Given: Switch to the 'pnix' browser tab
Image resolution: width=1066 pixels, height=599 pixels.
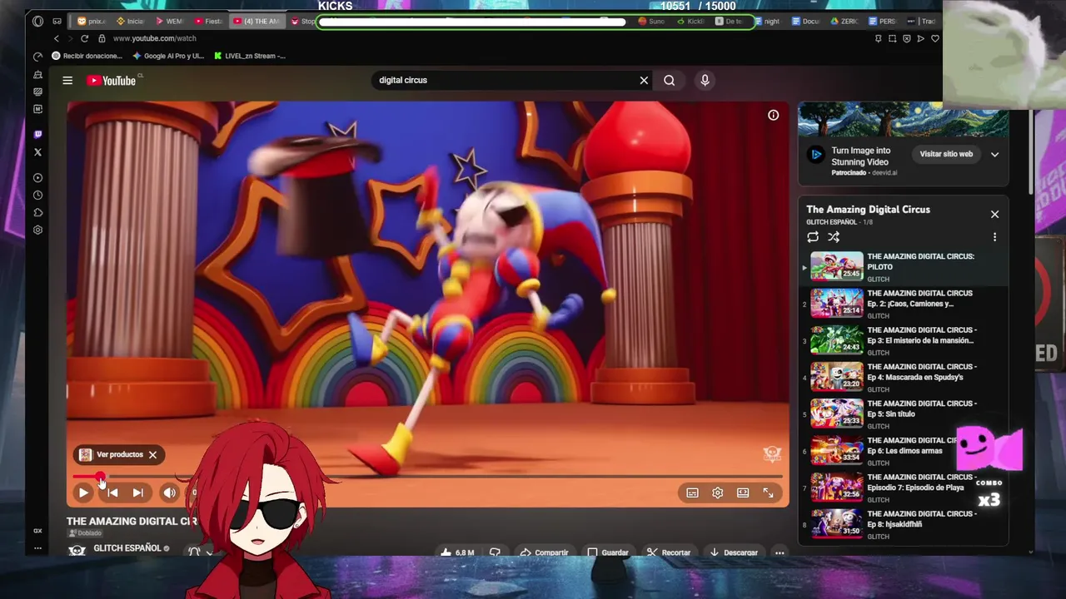Looking at the screenshot, I should [x=92, y=21].
